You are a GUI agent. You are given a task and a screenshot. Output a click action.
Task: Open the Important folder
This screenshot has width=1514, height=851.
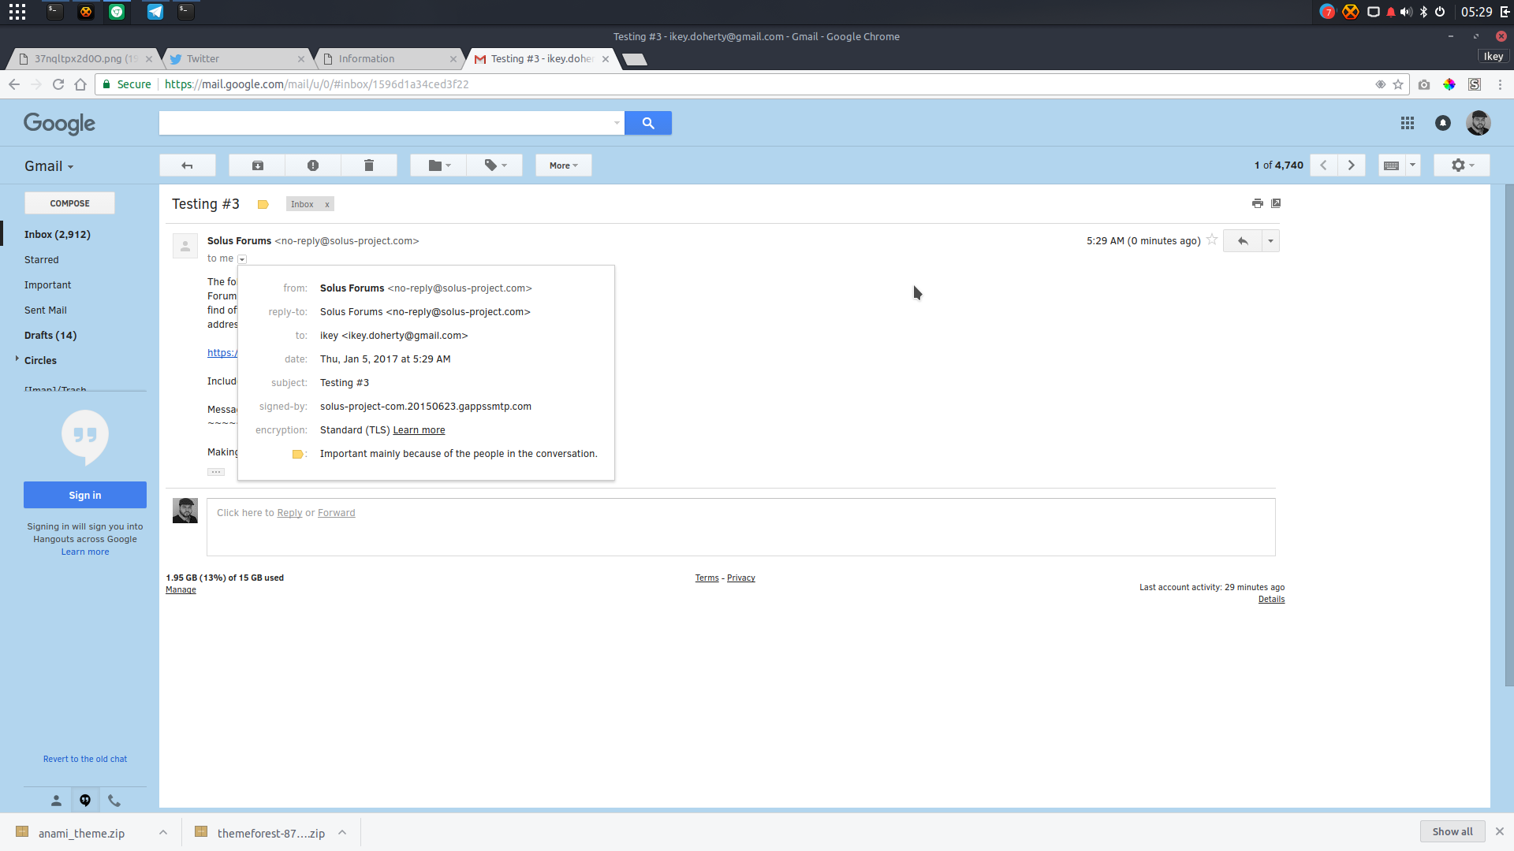click(47, 285)
